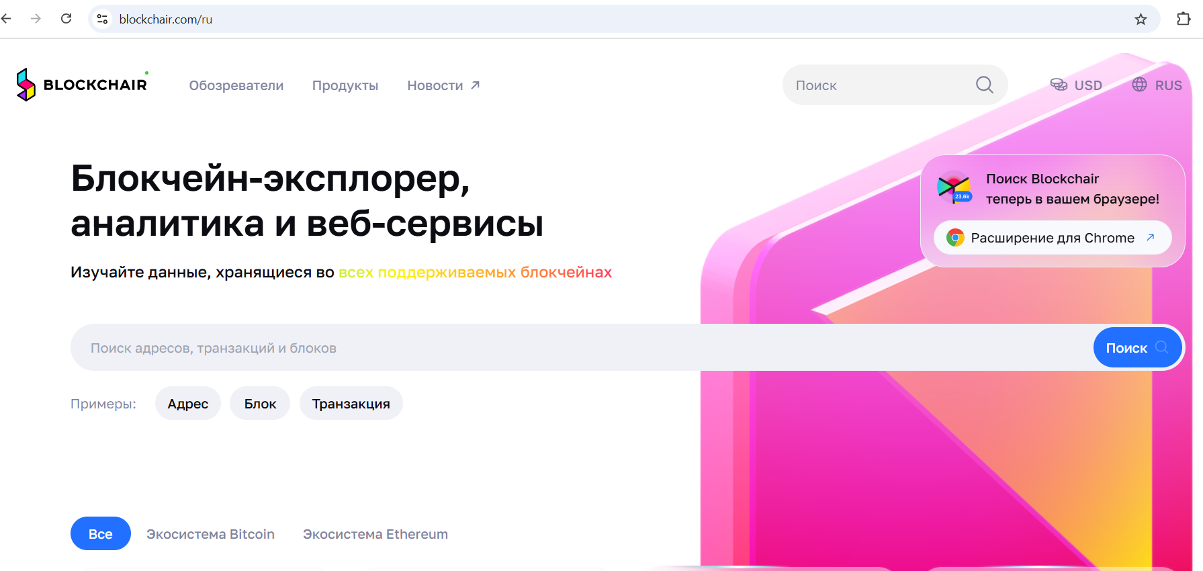Open the USD currency selector
Image resolution: width=1203 pixels, height=571 pixels.
coord(1076,85)
